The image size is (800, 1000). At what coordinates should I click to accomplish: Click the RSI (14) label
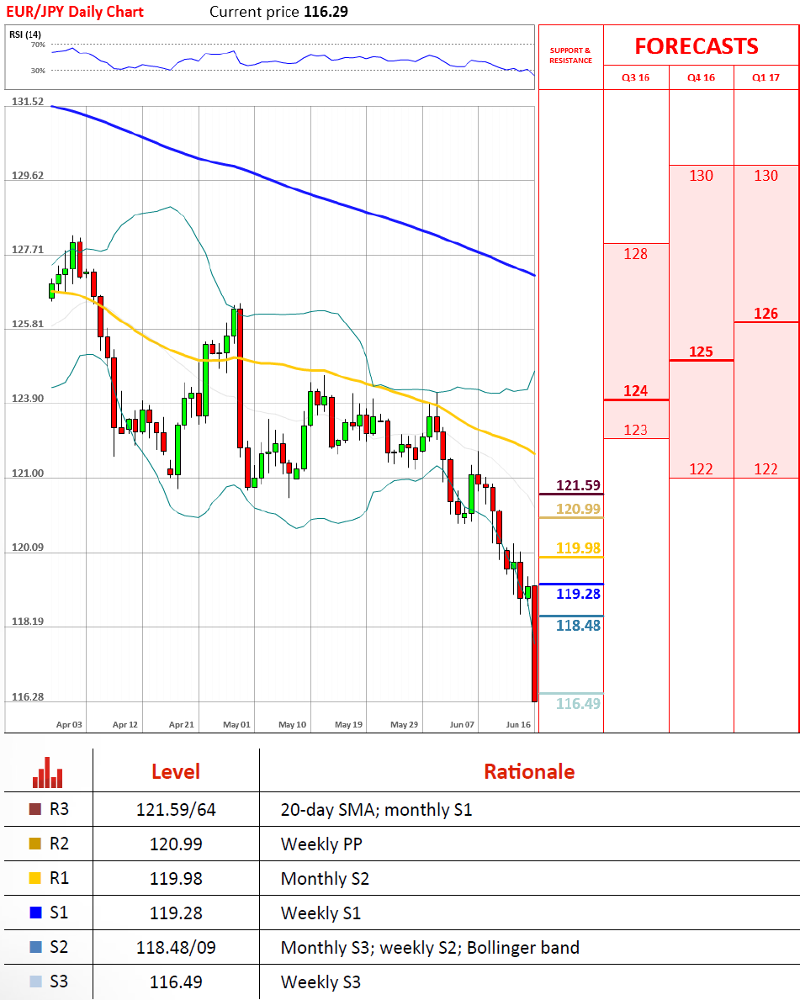tap(25, 34)
